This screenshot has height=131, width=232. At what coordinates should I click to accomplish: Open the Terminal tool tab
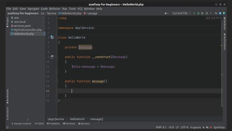(69, 124)
